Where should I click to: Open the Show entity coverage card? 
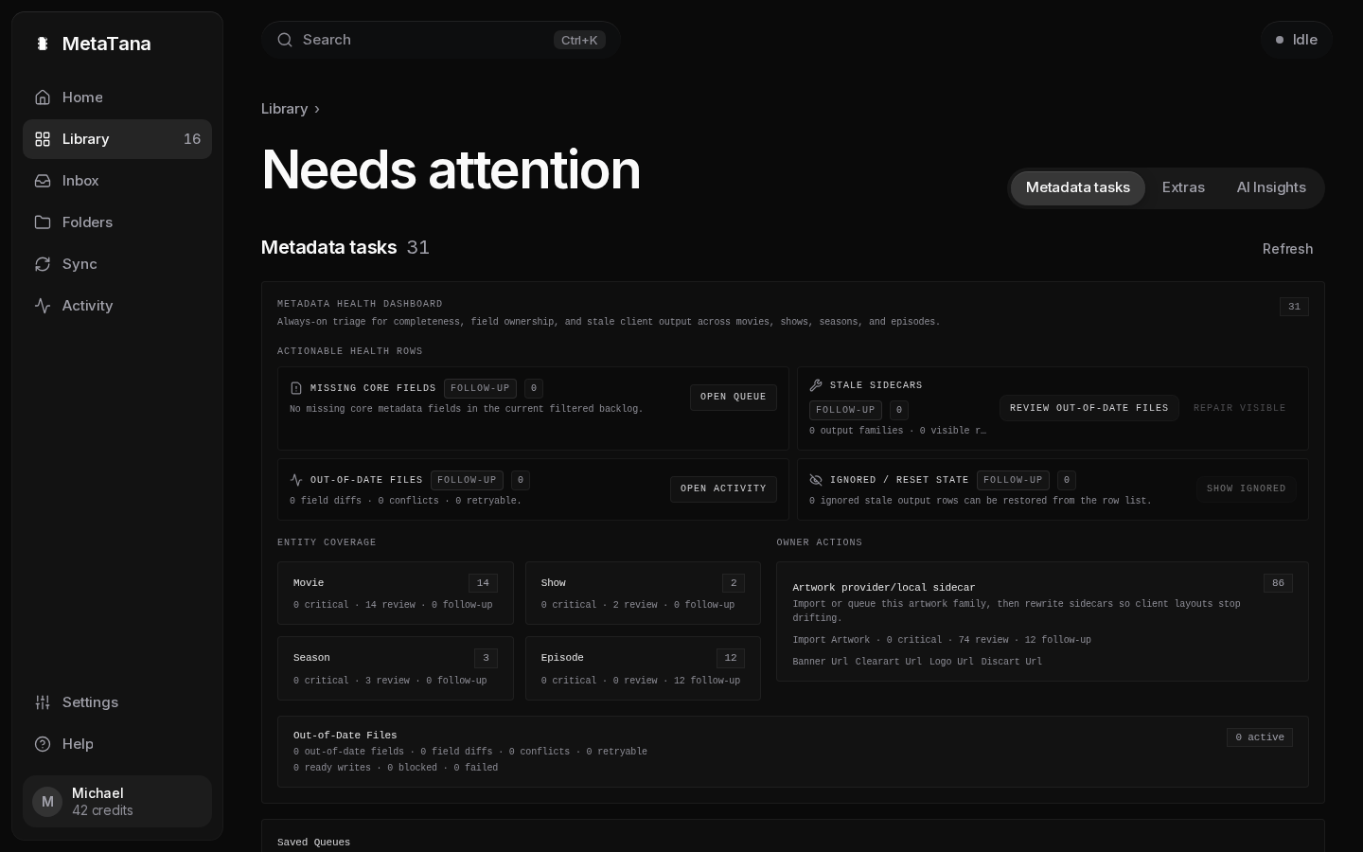pyautogui.click(x=643, y=593)
